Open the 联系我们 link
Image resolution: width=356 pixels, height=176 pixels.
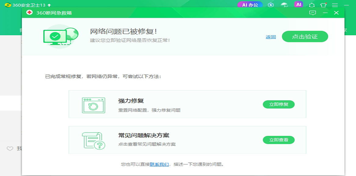(159, 164)
